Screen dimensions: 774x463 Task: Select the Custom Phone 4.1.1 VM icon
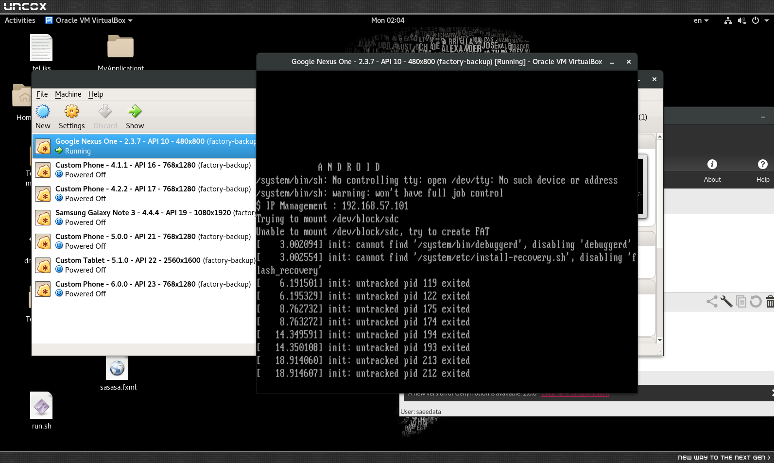pyautogui.click(x=43, y=170)
